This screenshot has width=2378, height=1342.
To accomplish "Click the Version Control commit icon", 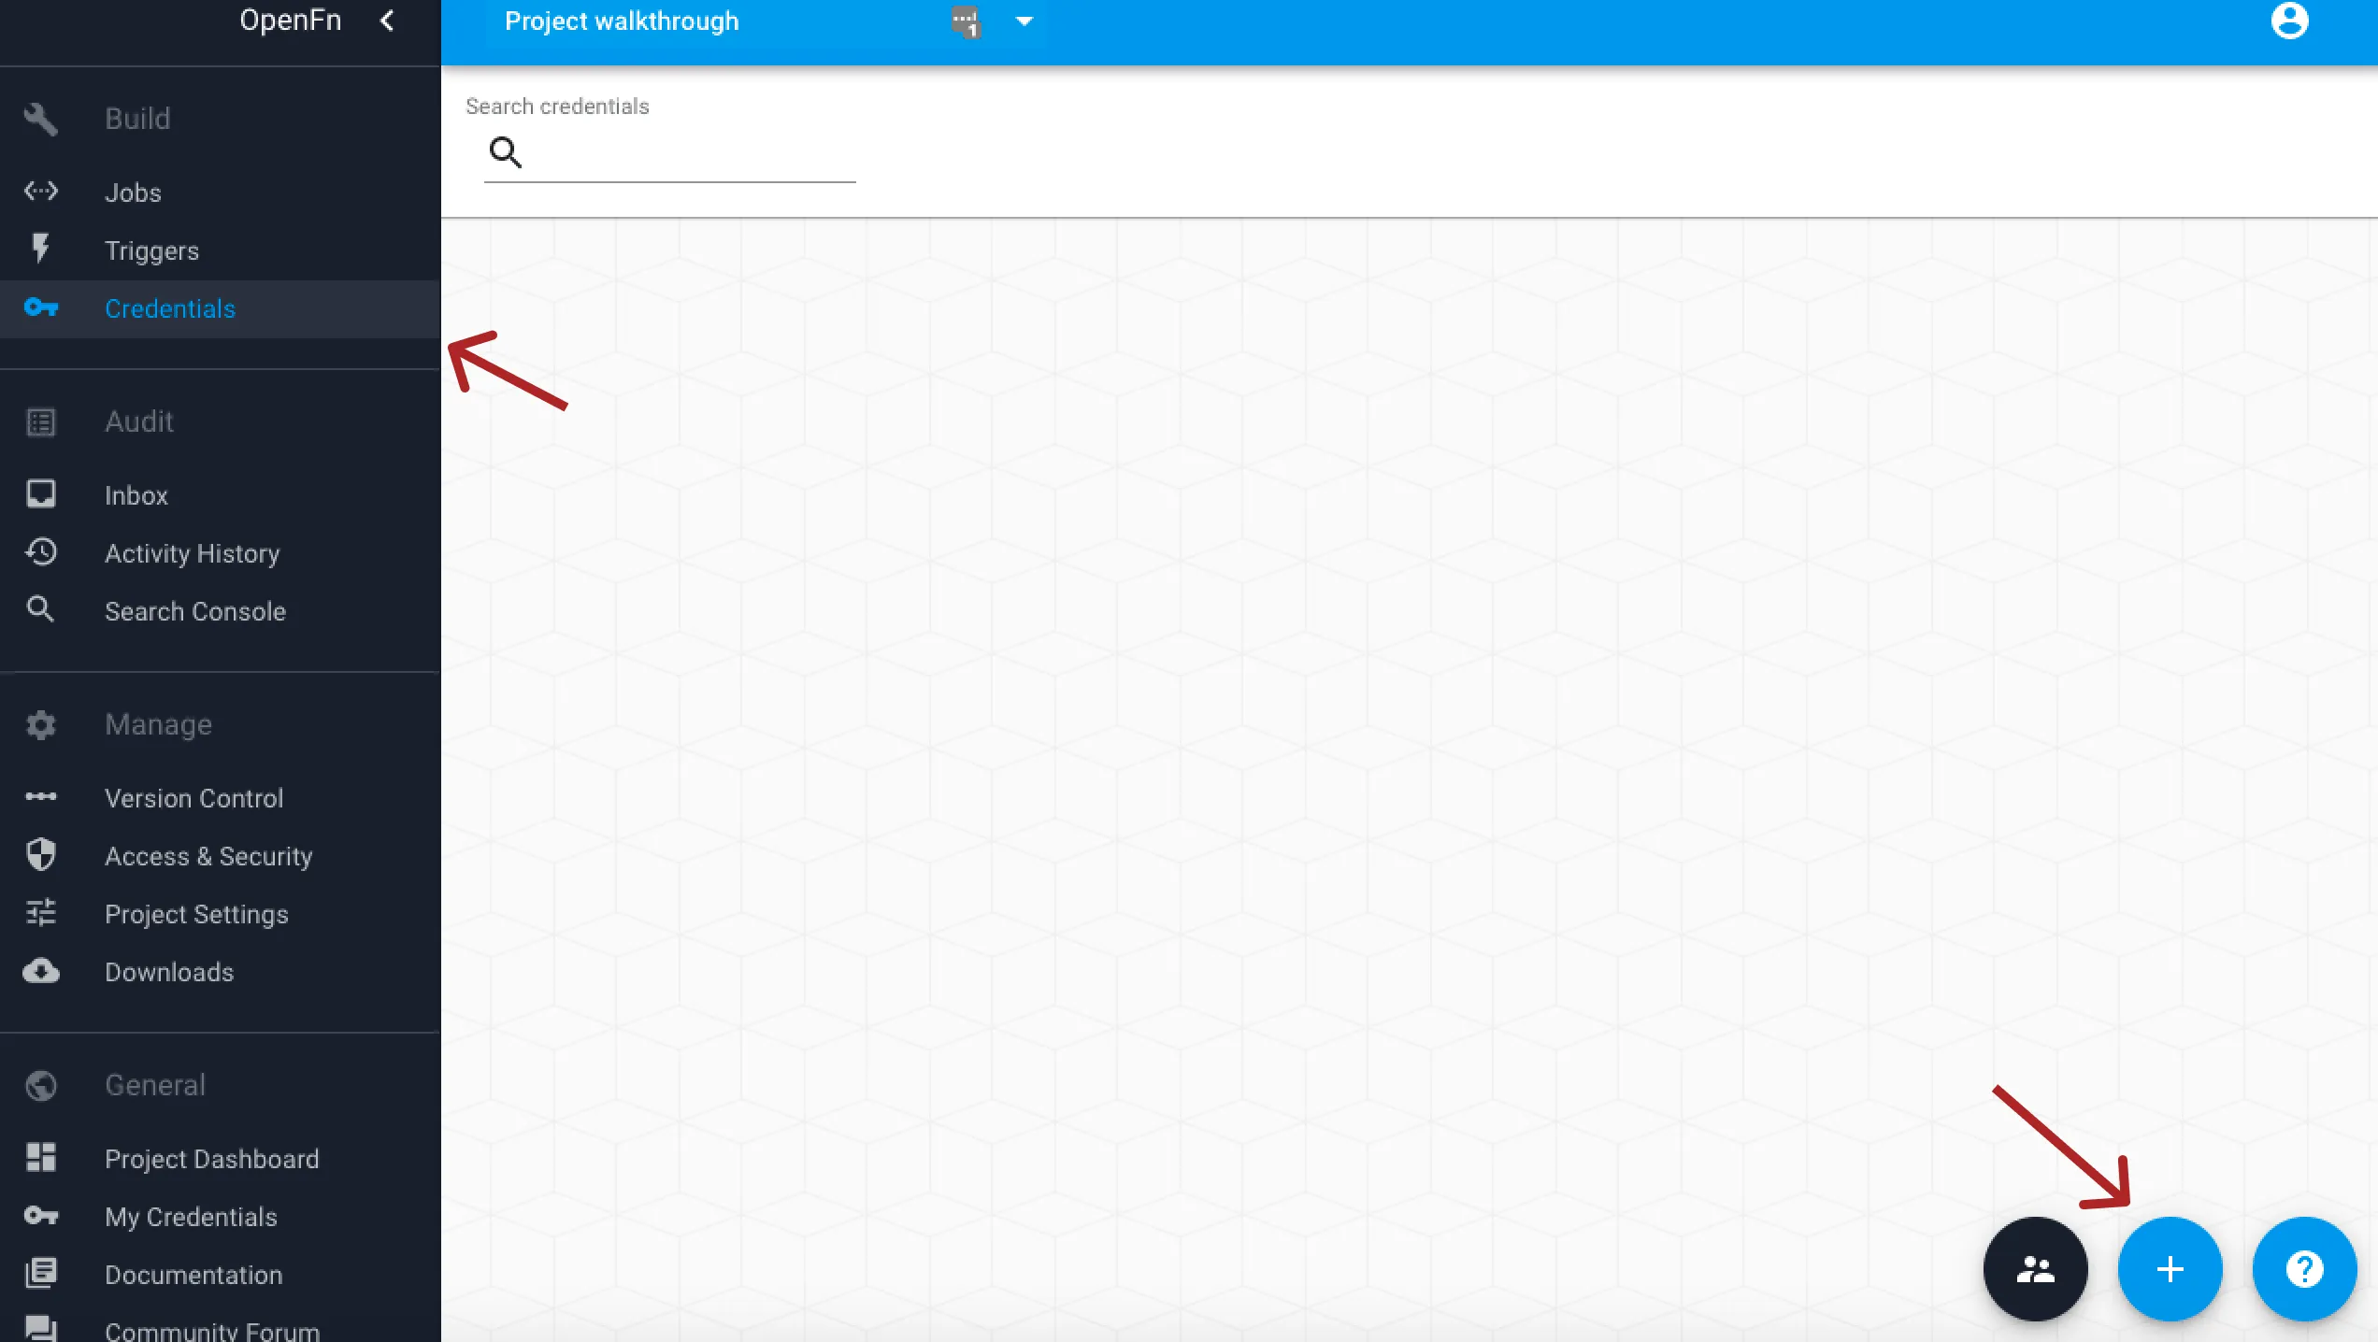I will pyautogui.click(x=40, y=796).
